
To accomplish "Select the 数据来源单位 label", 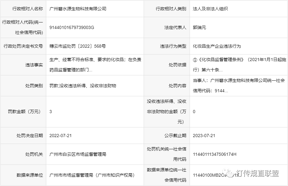I will [x=30, y=175].
